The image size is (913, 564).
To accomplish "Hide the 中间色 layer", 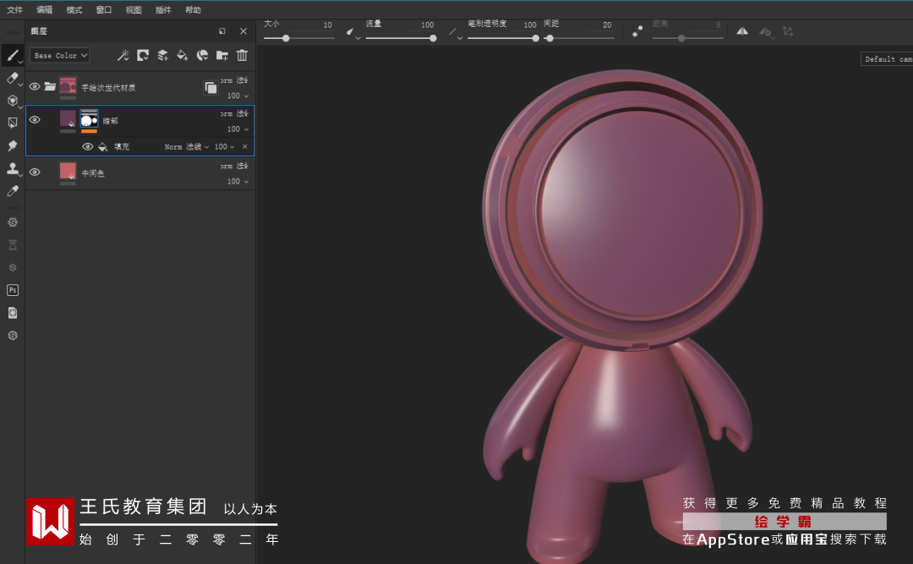I will pyautogui.click(x=35, y=172).
